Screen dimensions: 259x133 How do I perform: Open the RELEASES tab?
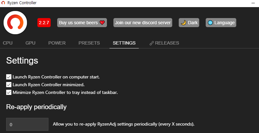(x=164, y=43)
